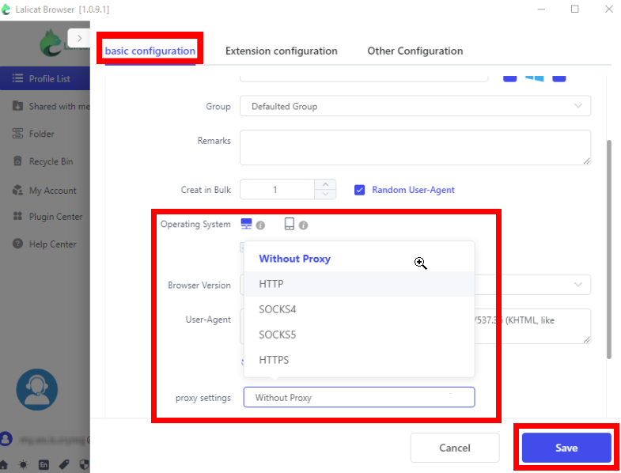Viewport: 621px width, 473px height.
Task: Choose SOCKS5 proxy option
Action: coord(359,335)
